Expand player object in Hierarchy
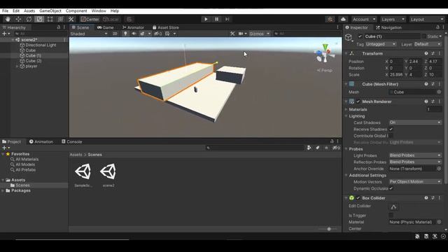The image size is (448, 252). [17, 66]
